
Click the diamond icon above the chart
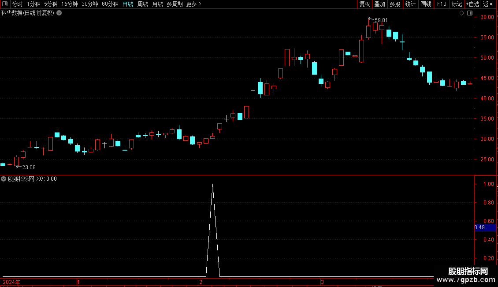point(461,13)
